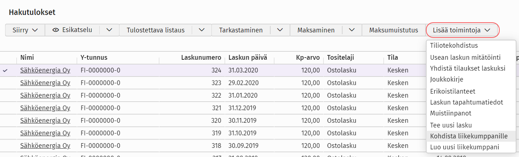Open Sähköenergia Oy link for invoice 321
This screenshot has width=519, height=157.
[x=45, y=108]
